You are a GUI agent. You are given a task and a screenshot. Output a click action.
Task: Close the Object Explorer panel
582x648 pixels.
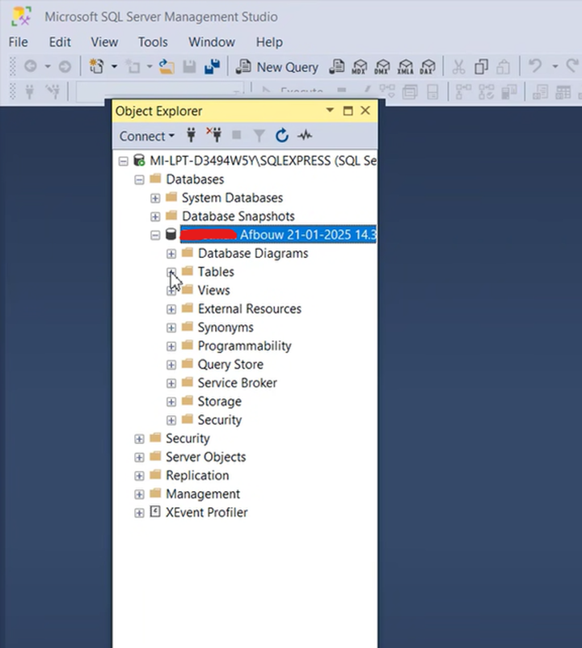tap(365, 110)
